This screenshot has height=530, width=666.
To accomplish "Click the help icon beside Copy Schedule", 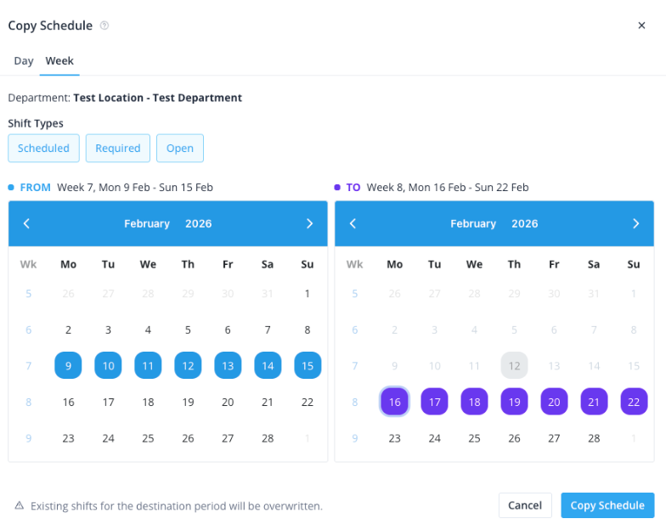I will tap(104, 25).
